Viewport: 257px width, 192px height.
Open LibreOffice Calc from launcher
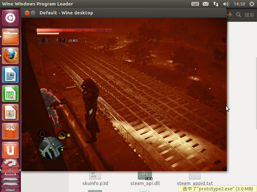click(10, 93)
